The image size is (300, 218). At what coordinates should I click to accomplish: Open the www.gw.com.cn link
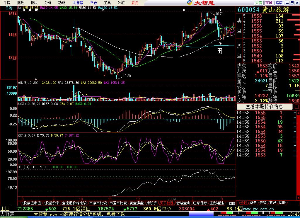pos(258,209)
